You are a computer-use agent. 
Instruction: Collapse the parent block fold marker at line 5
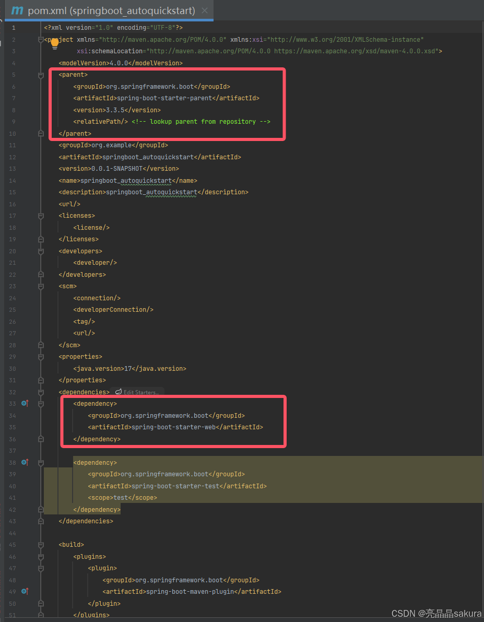(41, 75)
